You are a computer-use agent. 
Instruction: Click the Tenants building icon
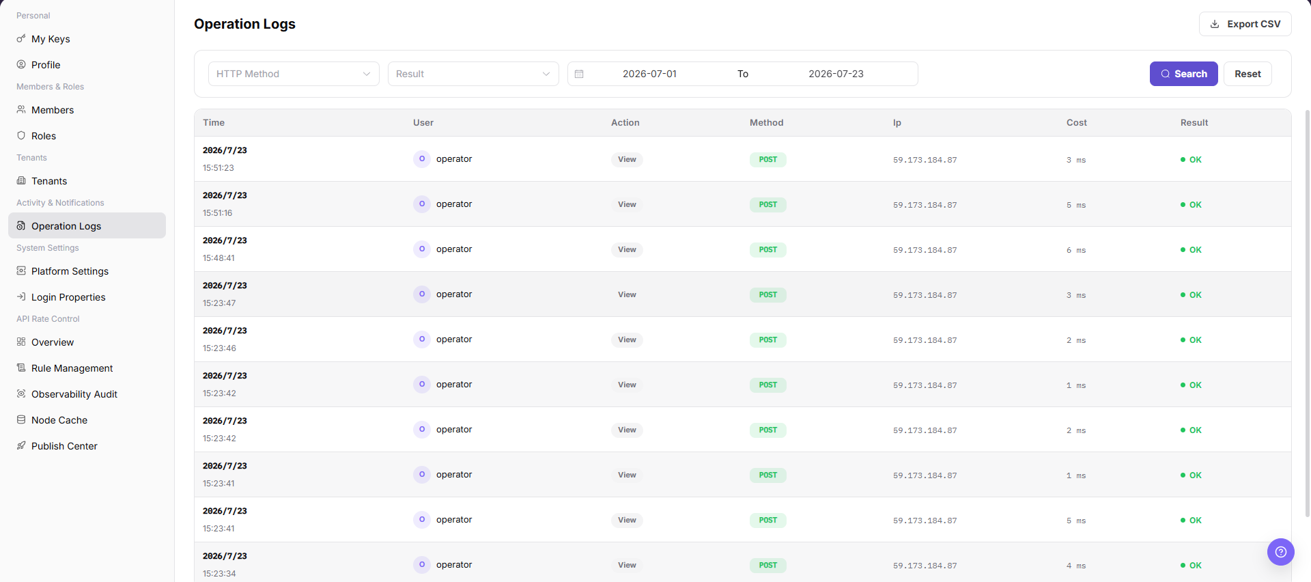21,180
